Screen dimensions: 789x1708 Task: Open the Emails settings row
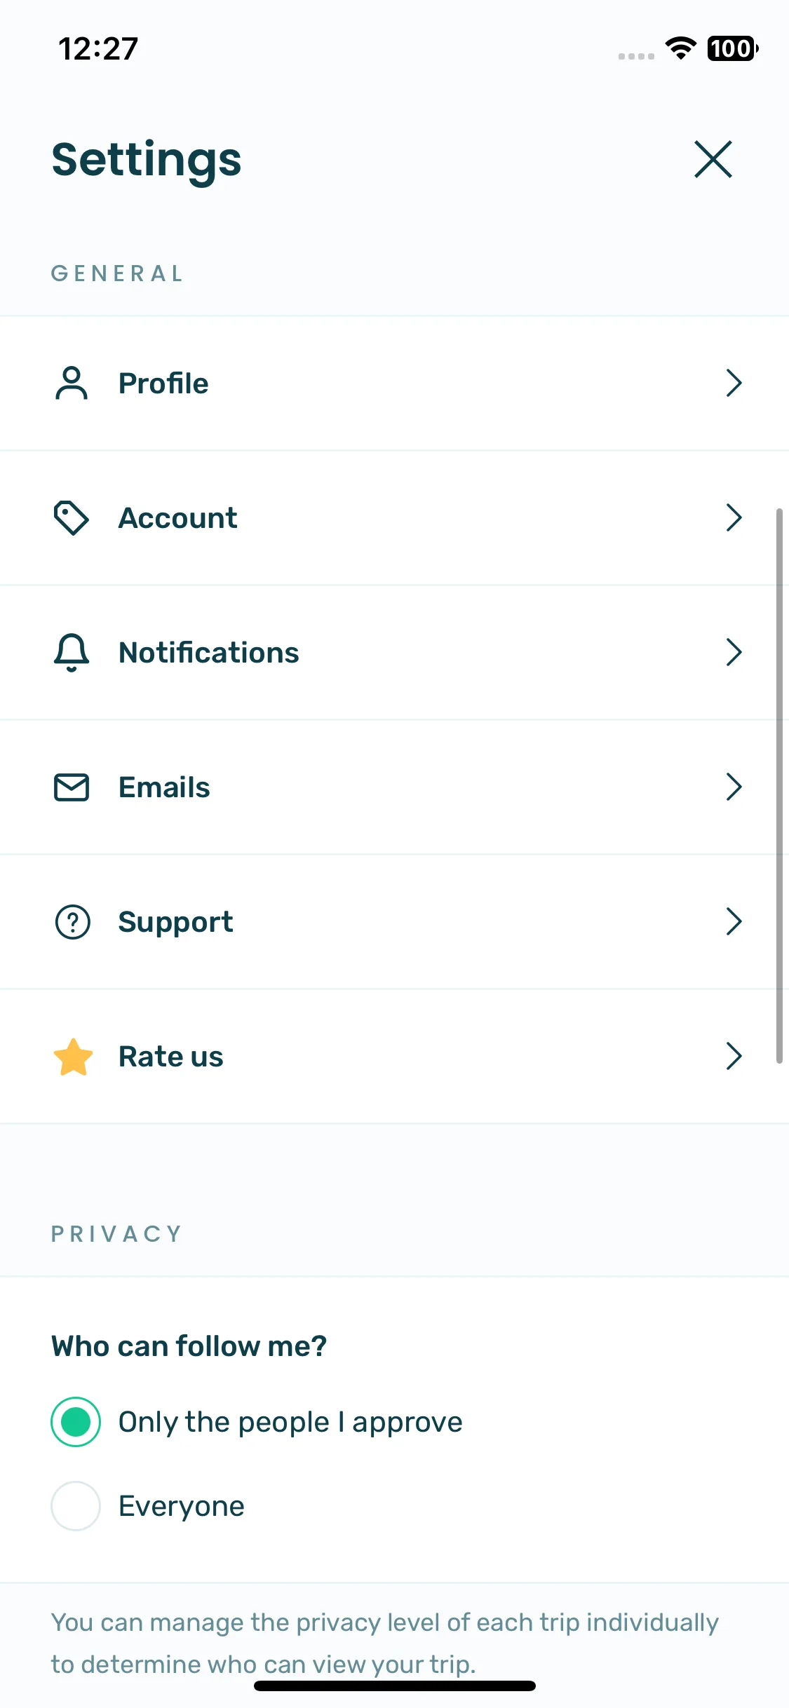point(394,787)
